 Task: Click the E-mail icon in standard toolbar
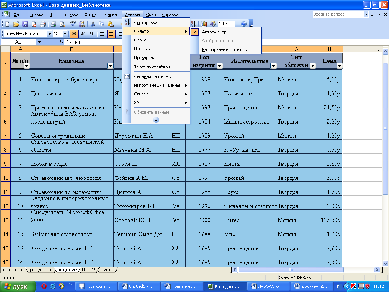[43, 24]
